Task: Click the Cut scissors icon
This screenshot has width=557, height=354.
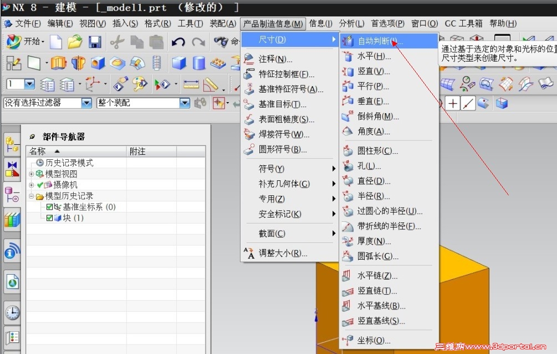Action: pos(117,42)
